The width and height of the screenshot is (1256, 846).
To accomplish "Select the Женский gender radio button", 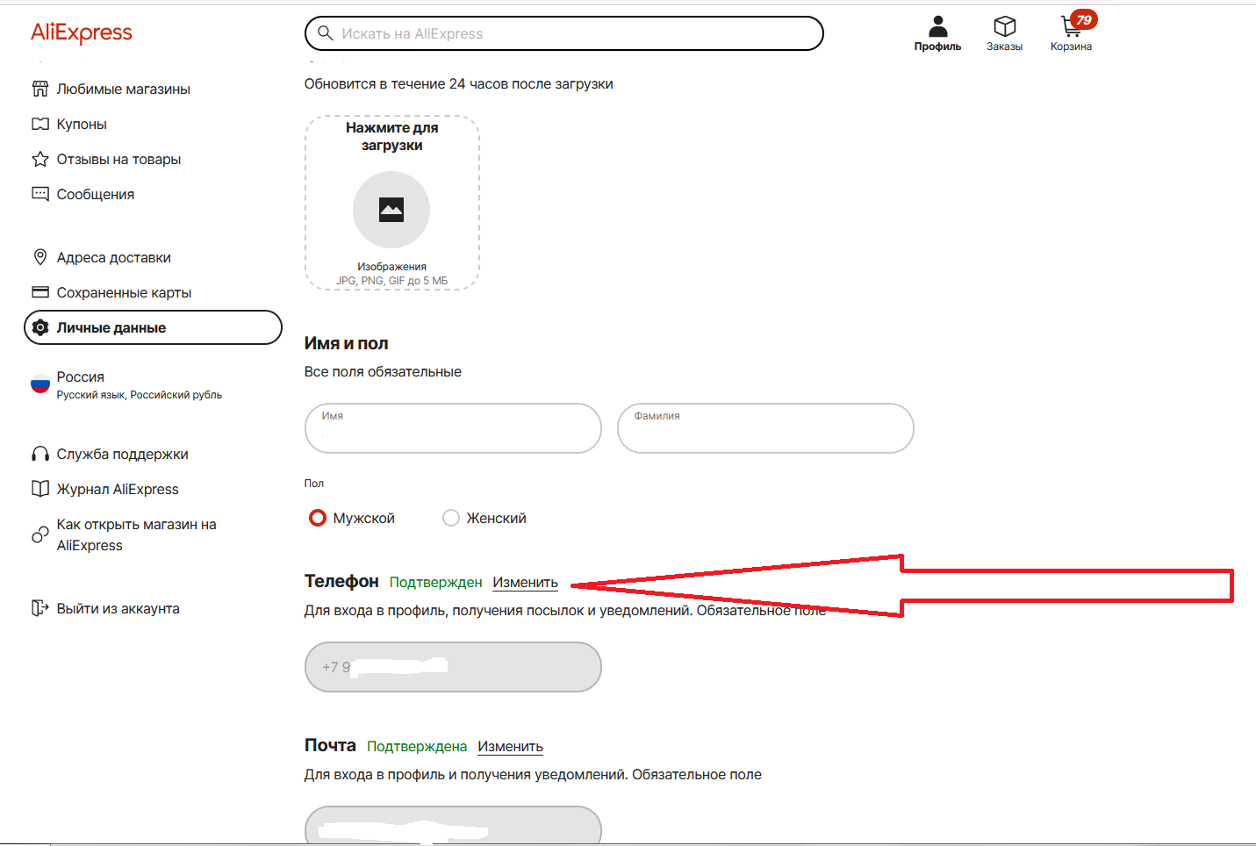I will point(451,518).
